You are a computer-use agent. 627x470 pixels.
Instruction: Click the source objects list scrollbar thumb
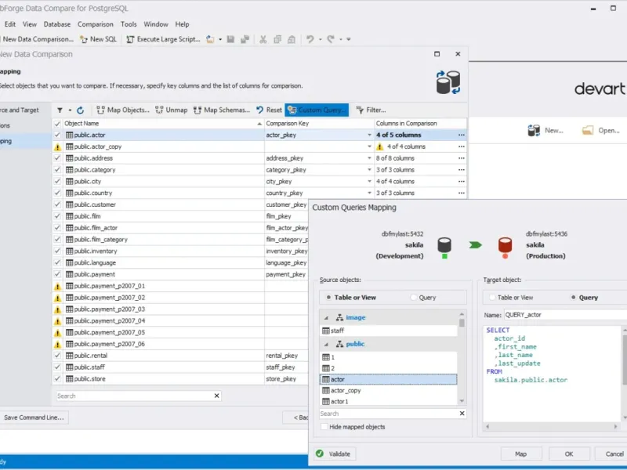click(462, 323)
